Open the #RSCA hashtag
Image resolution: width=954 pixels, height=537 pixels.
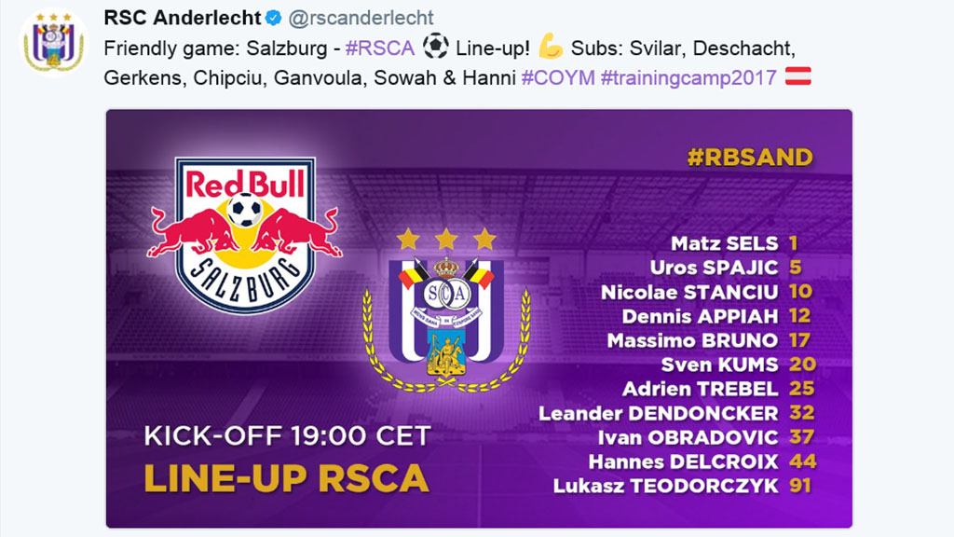pyautogui.click(x=379, y=48)
